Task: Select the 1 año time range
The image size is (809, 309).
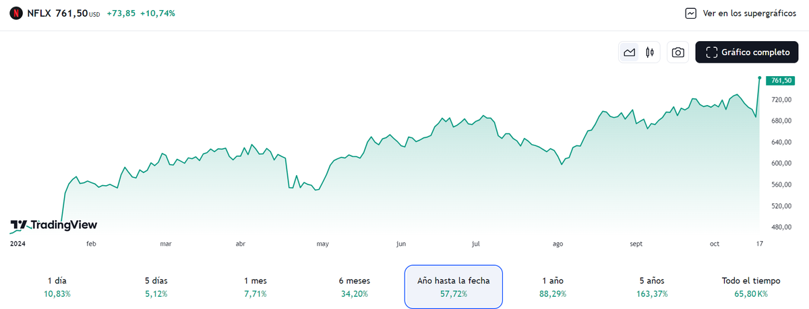Action: tap(553, 287)
